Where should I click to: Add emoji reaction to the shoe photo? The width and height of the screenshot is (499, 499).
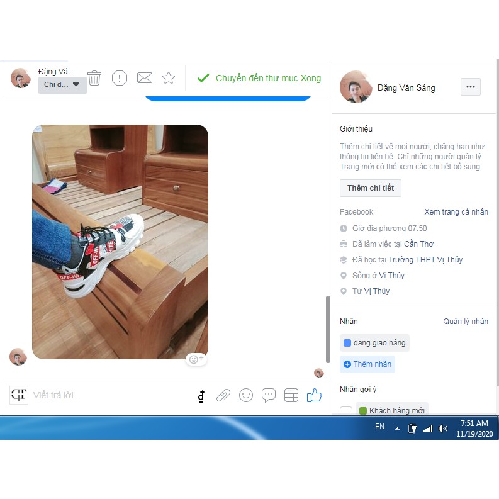(x=196, y=359)
